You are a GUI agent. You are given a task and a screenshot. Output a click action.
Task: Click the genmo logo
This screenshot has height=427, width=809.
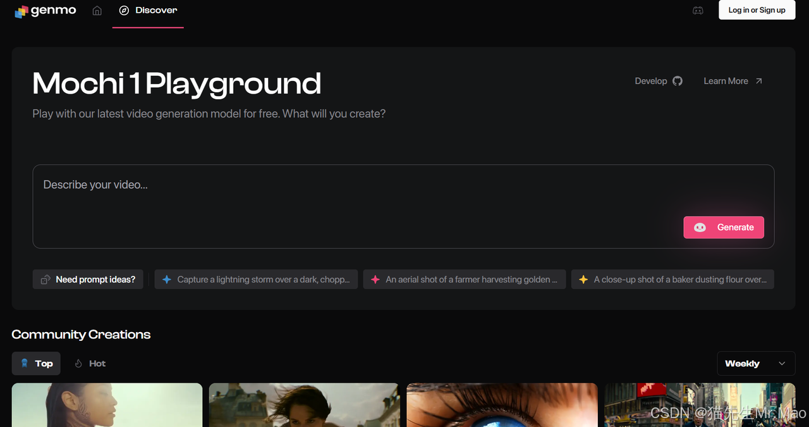[x=46, y=11]
